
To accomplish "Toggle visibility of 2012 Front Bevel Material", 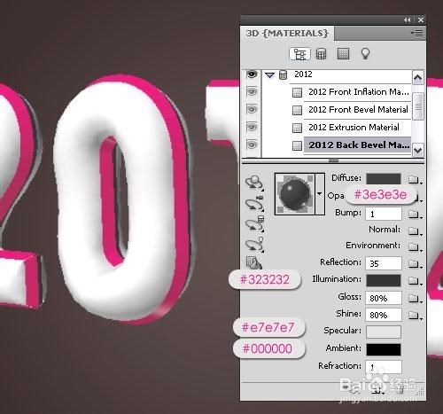I will tap(252, 110).
